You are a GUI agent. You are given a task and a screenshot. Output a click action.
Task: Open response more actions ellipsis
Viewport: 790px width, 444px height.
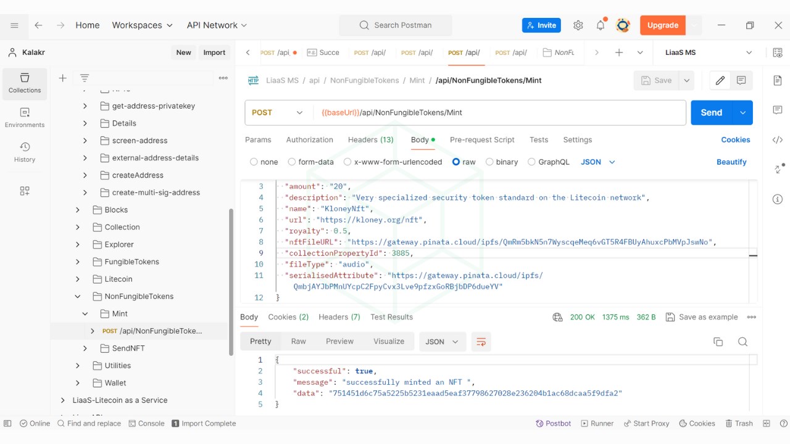(751, 317)
